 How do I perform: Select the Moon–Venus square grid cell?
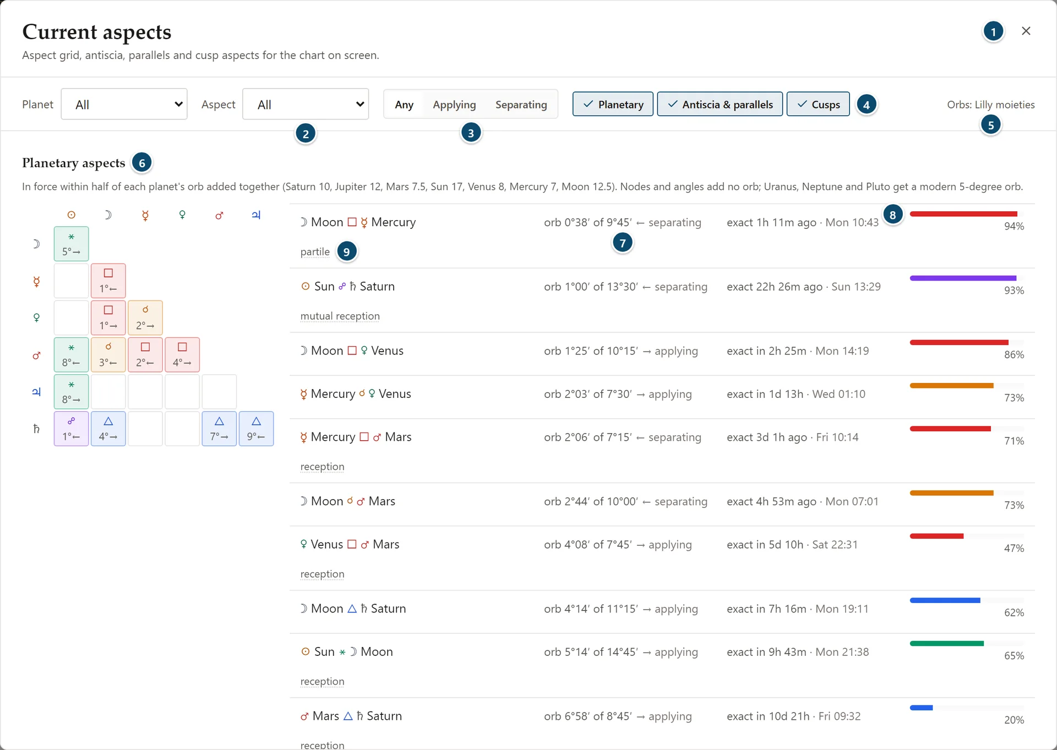(108, 317)
